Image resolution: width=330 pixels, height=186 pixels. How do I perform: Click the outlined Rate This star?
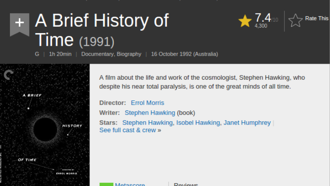(x=295, y=20)
